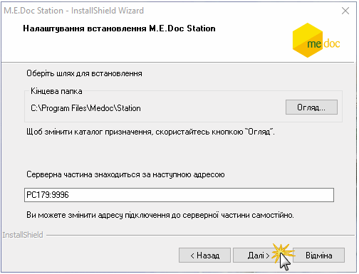Close the InstallShield Wizard window
Screen dimensions: 359x274
point(345,11)
